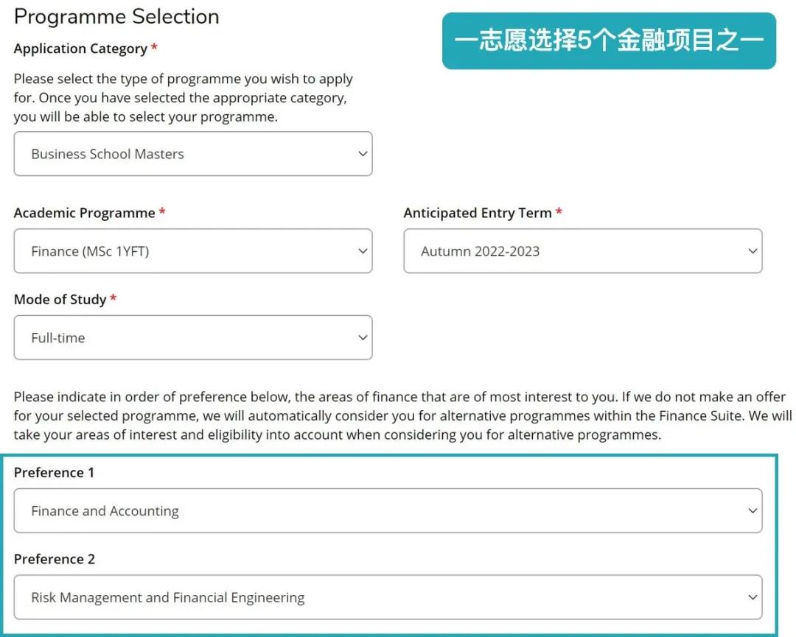Click the chevron arrow beside Finance and Accounting

752,511
